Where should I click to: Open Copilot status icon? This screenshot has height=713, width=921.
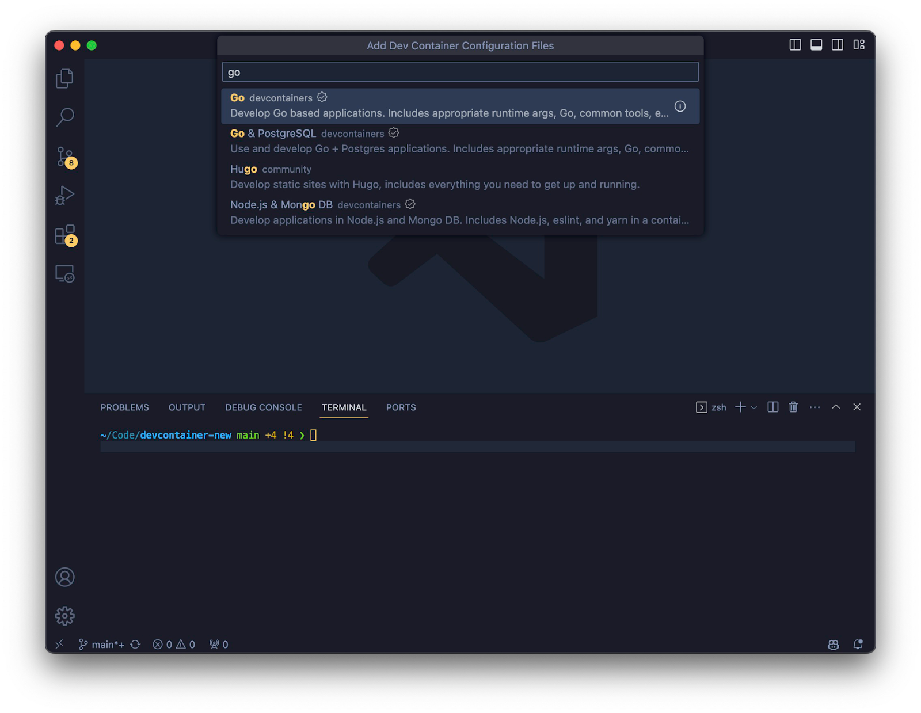point(833,645)
